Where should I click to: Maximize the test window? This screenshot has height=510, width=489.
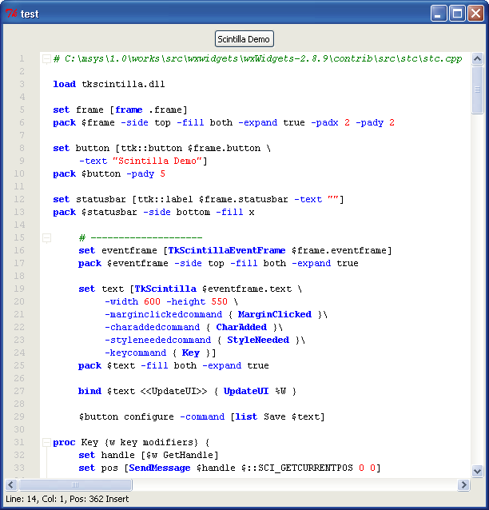[x=457, y=14]
